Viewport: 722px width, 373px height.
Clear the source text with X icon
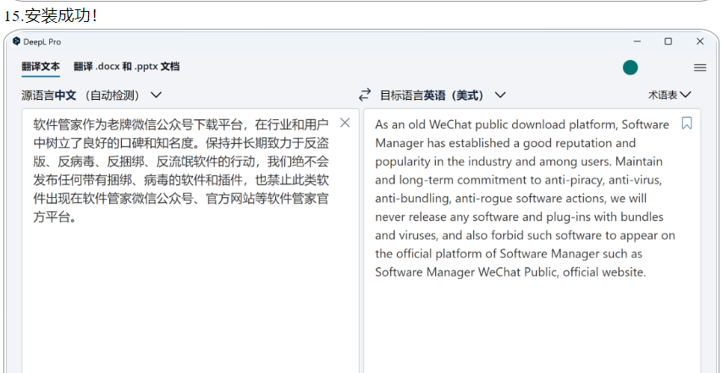(344, 123)
